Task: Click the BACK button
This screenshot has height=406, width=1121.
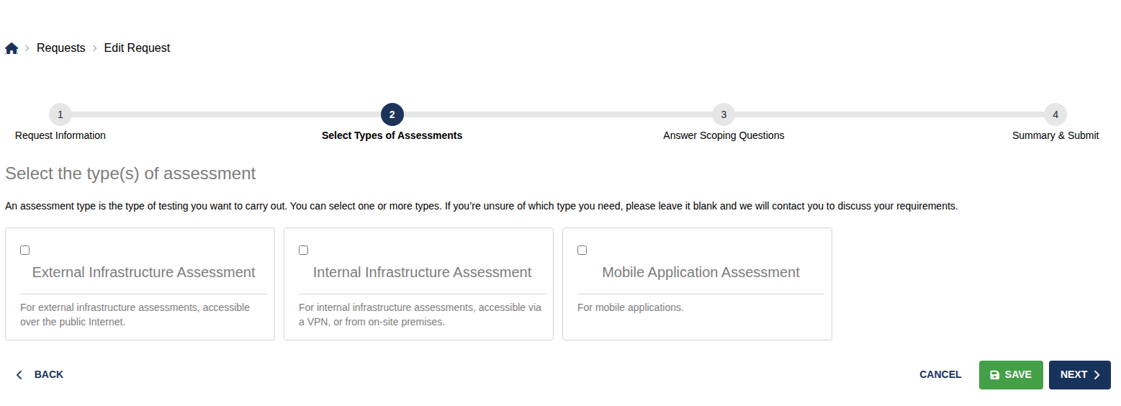Action: (x=40, y=374)
